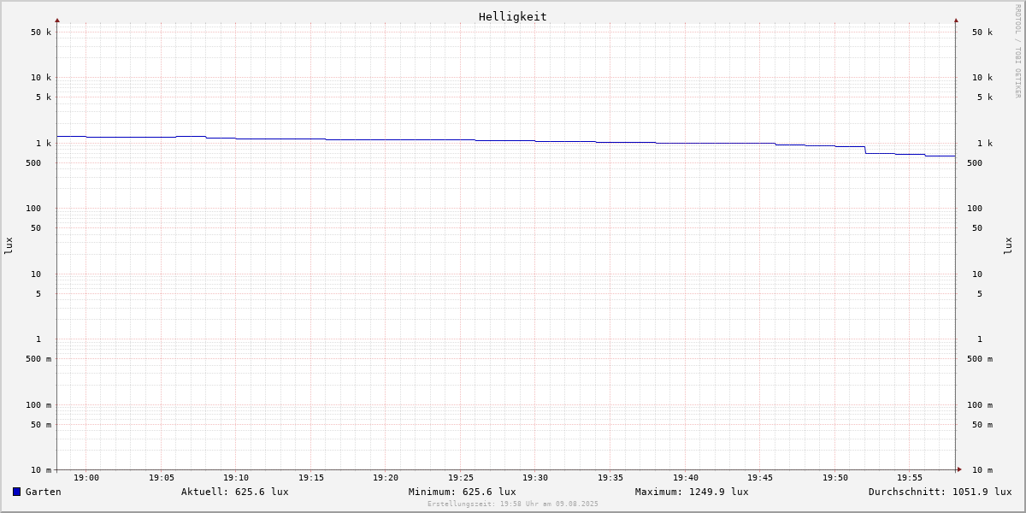Select the Maximum: 1249.9 lux value

692,492
